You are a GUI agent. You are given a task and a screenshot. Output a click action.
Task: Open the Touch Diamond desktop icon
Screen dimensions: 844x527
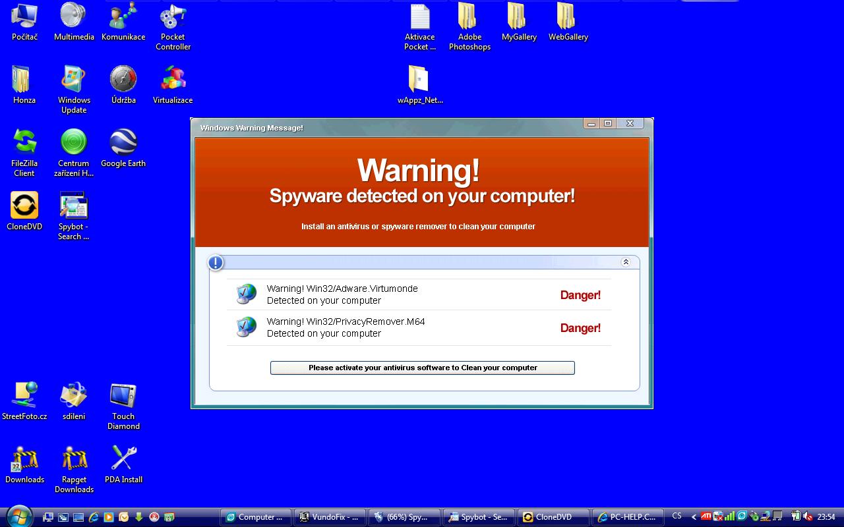coord(123,395)
